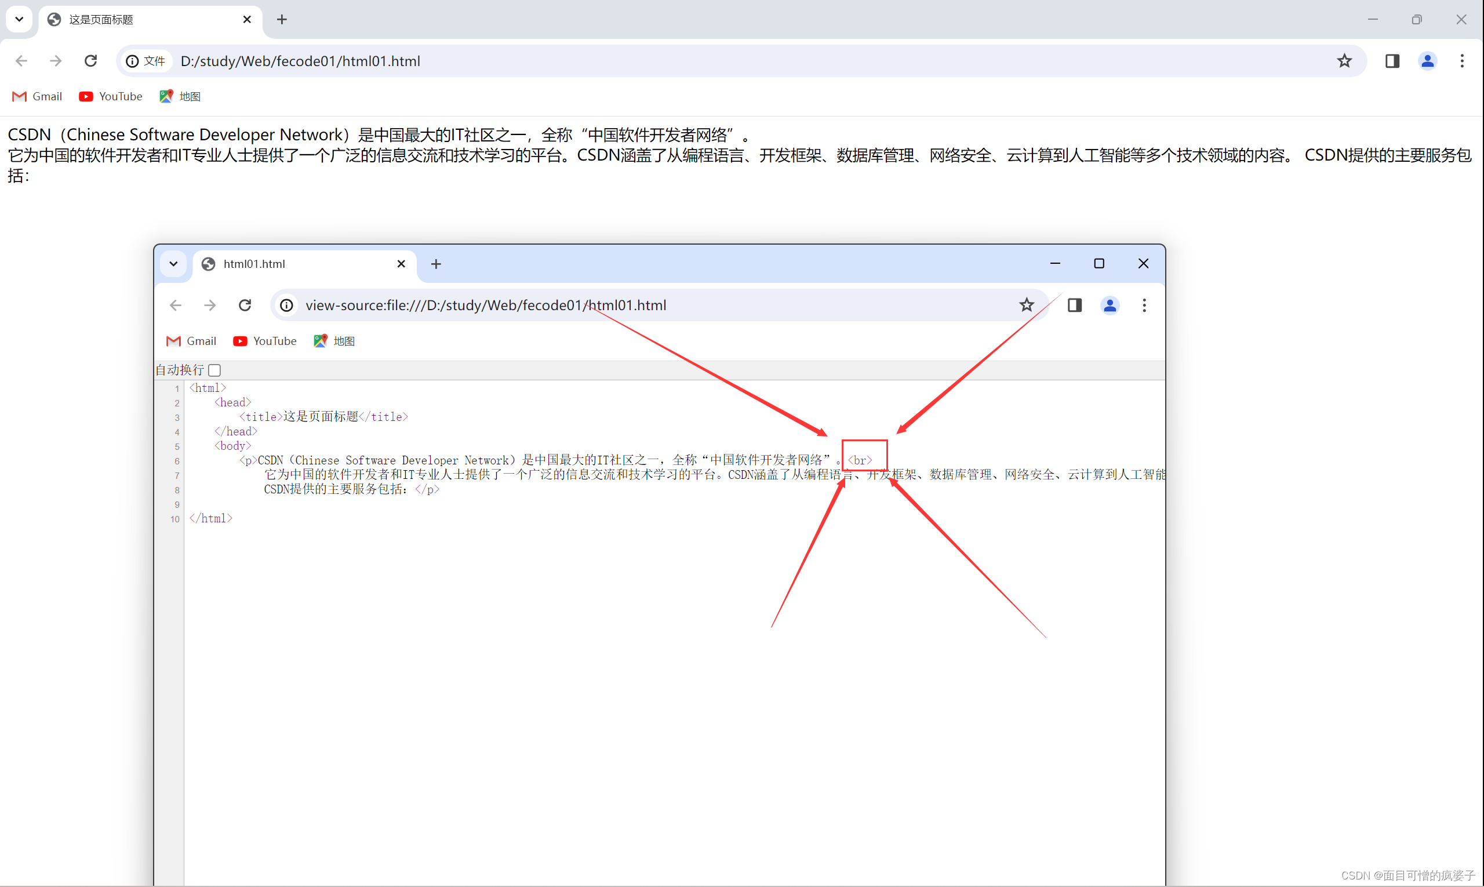Open the side panel in the main browser
This screenshot has height=887, width=1484.
click(1392, 61)
